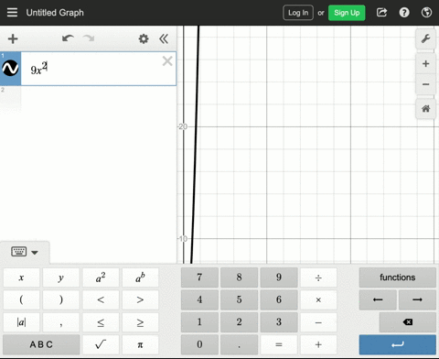Open the help question mark icon

tap(404, 13)
